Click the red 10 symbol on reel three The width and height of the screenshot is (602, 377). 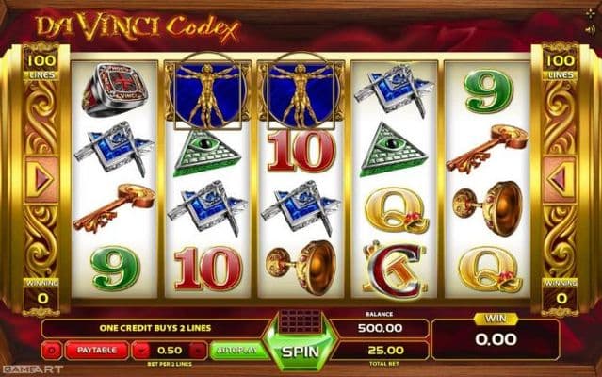[301, 151]
